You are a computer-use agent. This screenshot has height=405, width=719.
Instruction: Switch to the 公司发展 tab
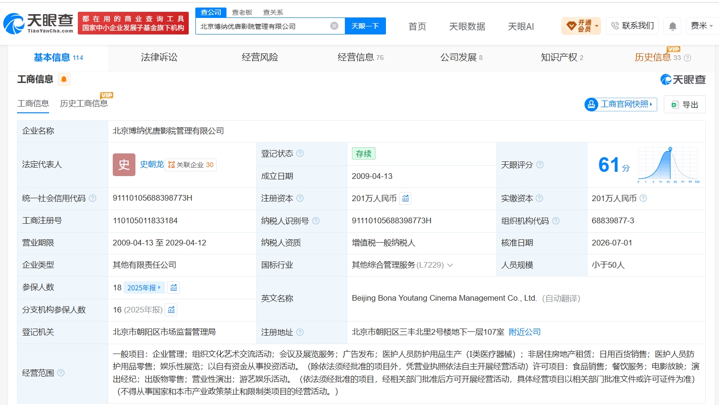(x=461, y=58)
